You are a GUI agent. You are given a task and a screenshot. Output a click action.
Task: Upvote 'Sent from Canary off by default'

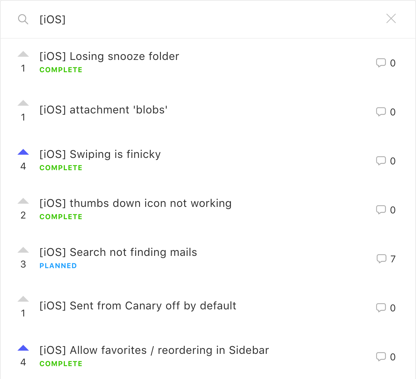pyautogui.click(x=23, y=299)
